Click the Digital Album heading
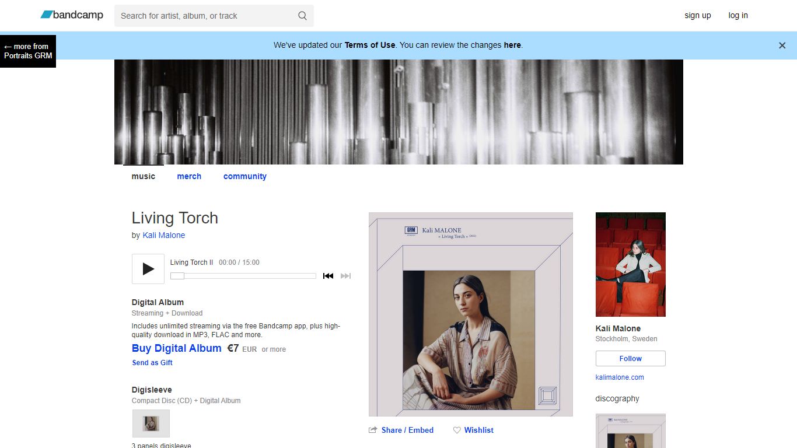This screenshot has height=448, width=797. point(158,302)
